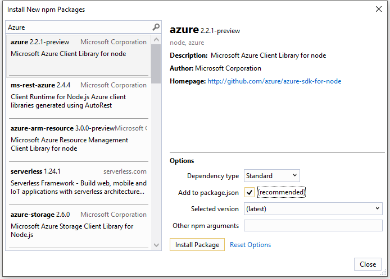Select the azure-storage package
Image resolution: width=390 pixels, height=279 pixels.
[78, 226]
